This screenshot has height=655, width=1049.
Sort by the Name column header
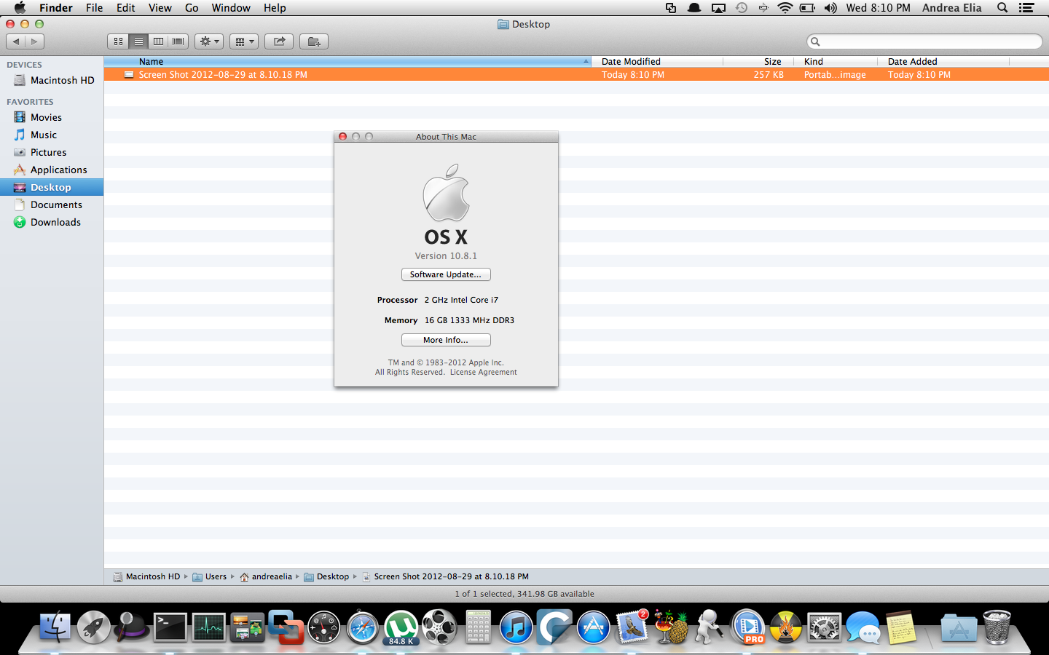347,62
